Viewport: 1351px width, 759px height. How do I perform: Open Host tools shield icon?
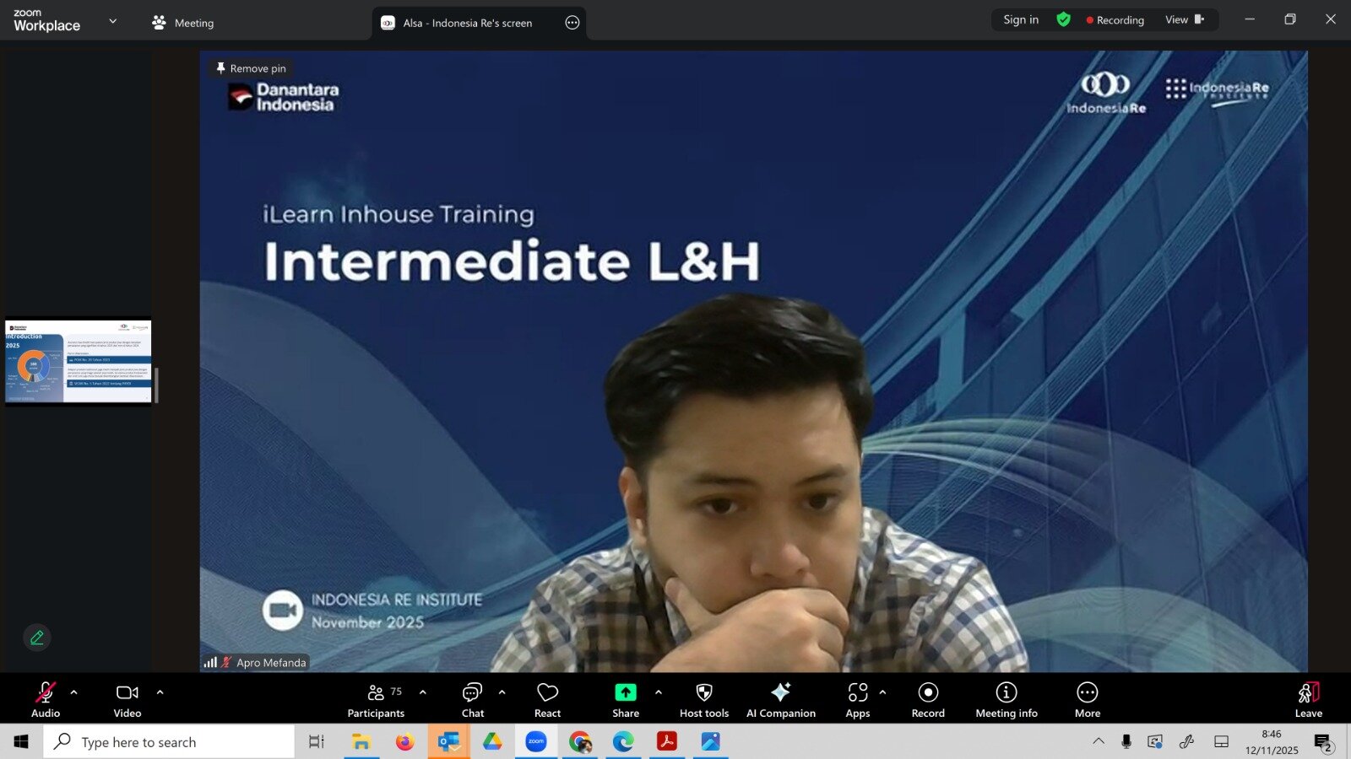(x=703, y=699)
